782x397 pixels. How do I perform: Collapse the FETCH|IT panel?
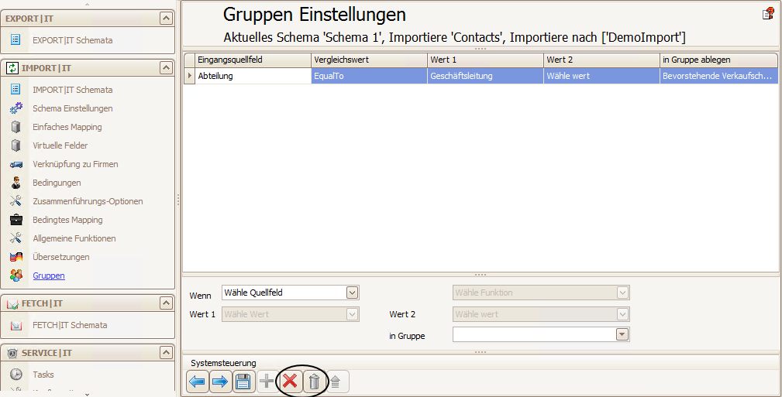coord(166,303)
